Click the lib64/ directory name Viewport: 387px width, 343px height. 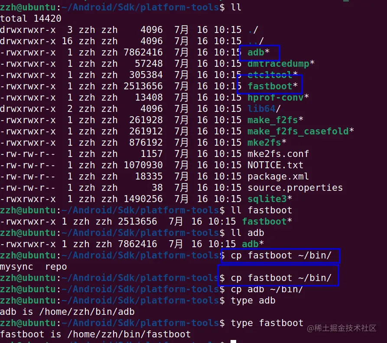pyautogui.click(x=264, y=109)
